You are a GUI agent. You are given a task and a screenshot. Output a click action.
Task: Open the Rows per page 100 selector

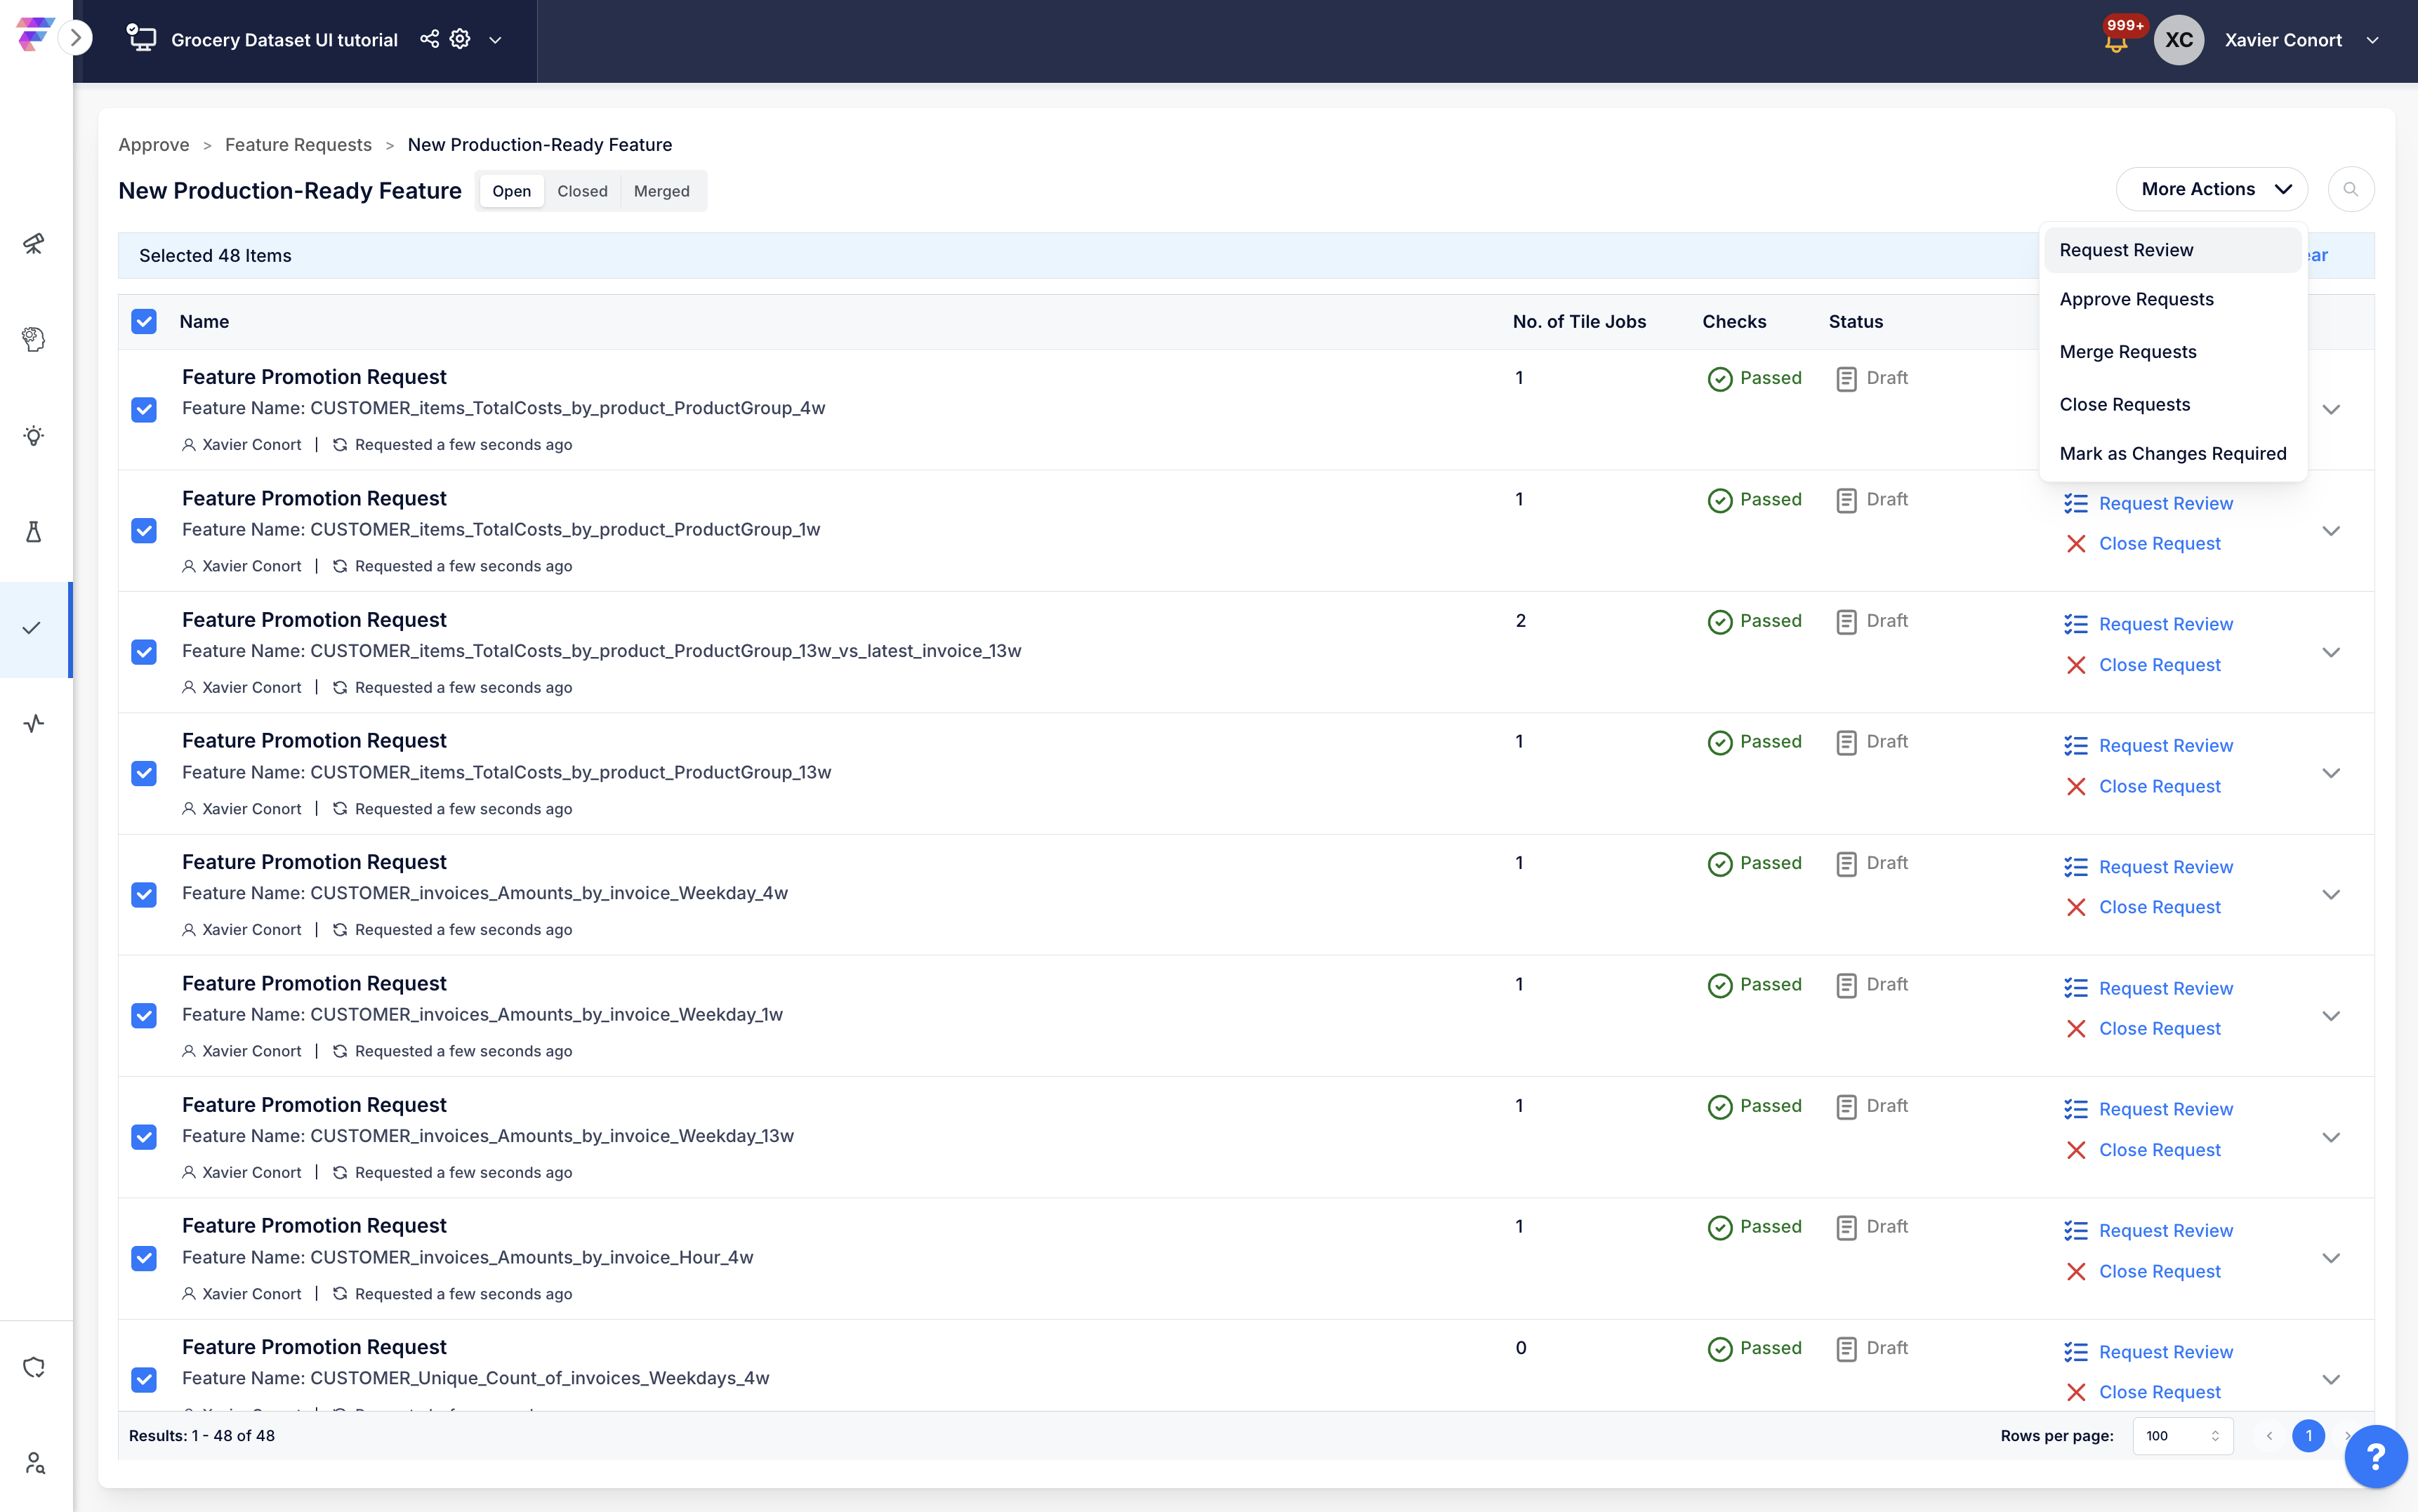2182,1436
